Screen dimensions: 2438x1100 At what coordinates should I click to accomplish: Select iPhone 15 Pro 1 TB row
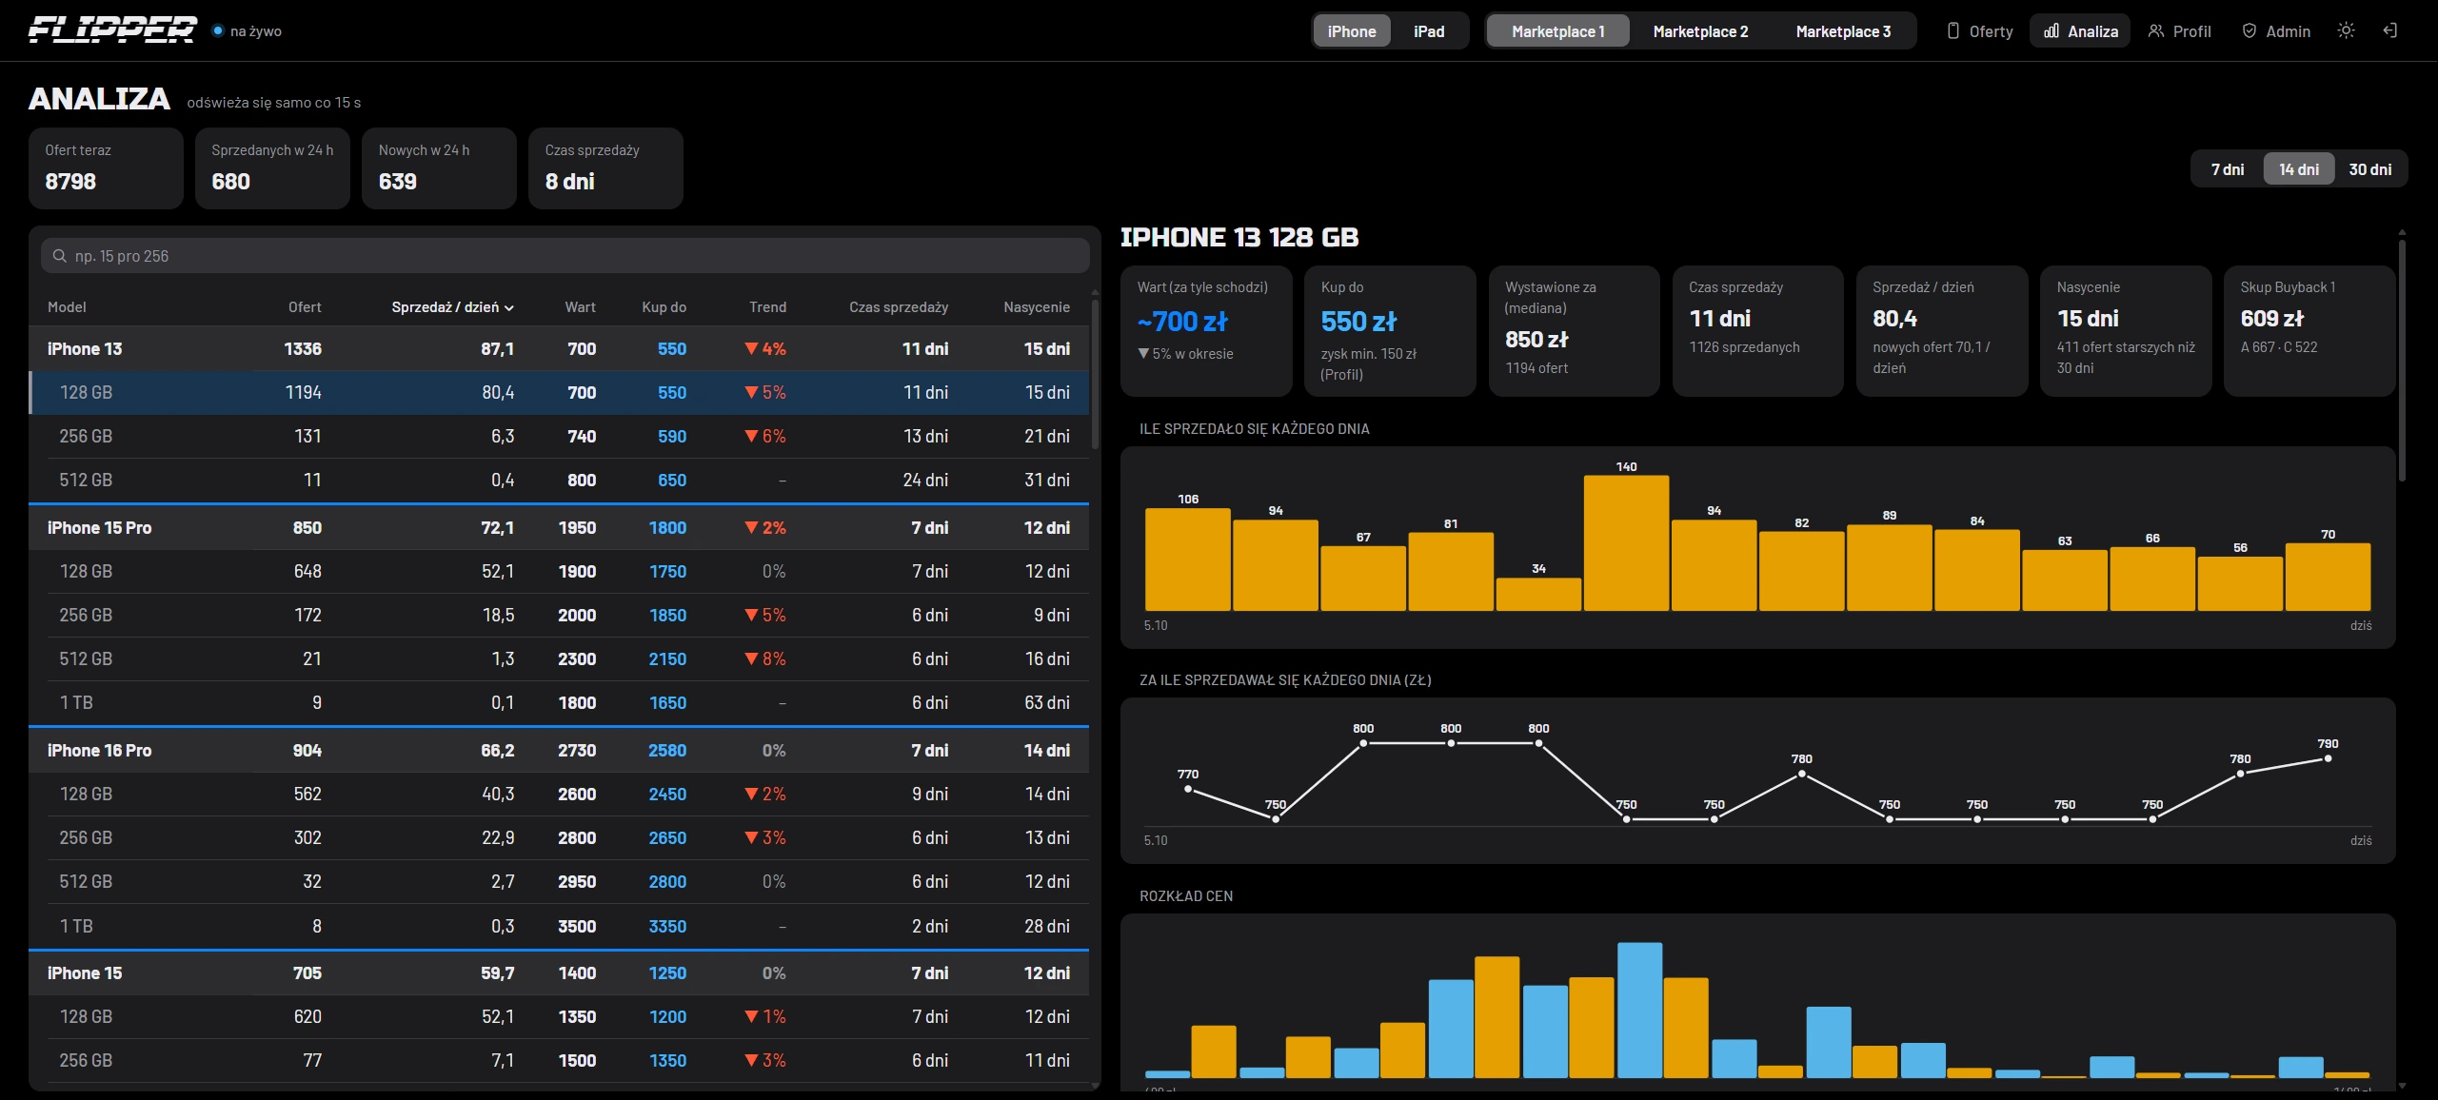pyautogui.click(x=559, y=703)
